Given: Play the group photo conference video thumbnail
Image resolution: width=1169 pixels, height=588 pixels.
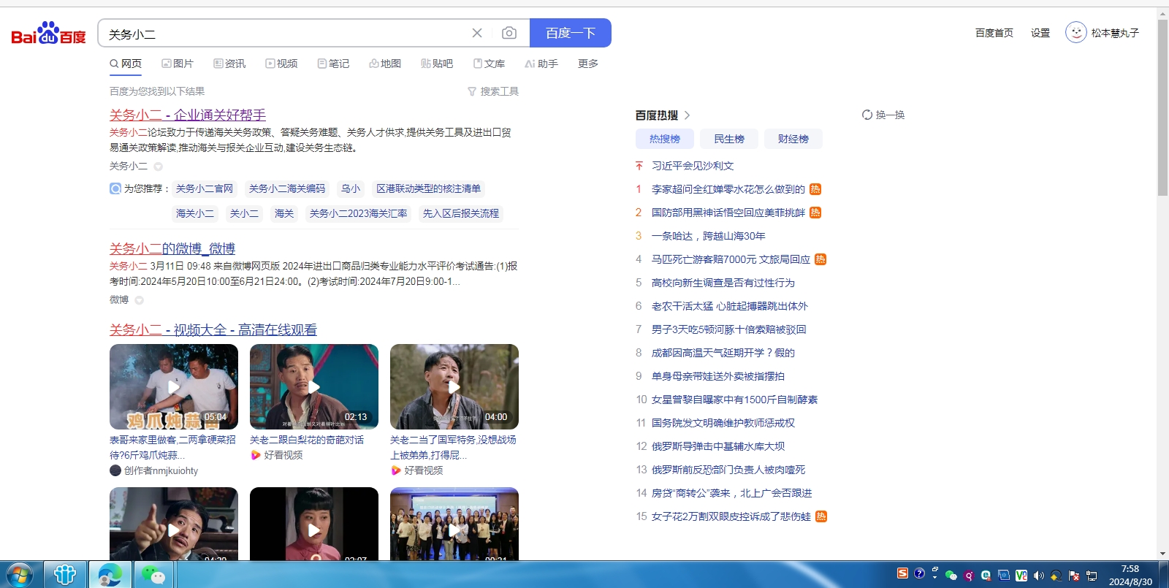Looking at the screenshot, I should [454, 524].
